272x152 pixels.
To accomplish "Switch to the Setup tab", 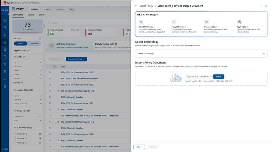I will 71,10.
